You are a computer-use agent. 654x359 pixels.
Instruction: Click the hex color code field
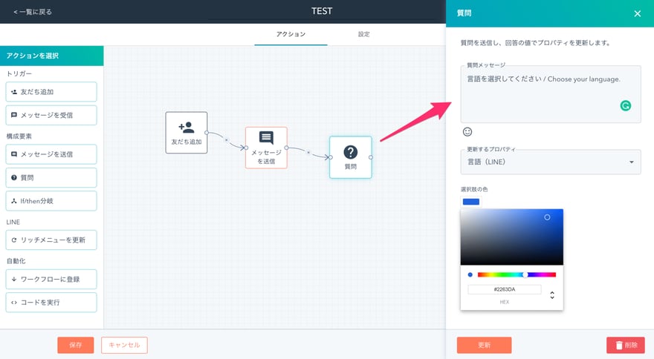click(504, 289)
